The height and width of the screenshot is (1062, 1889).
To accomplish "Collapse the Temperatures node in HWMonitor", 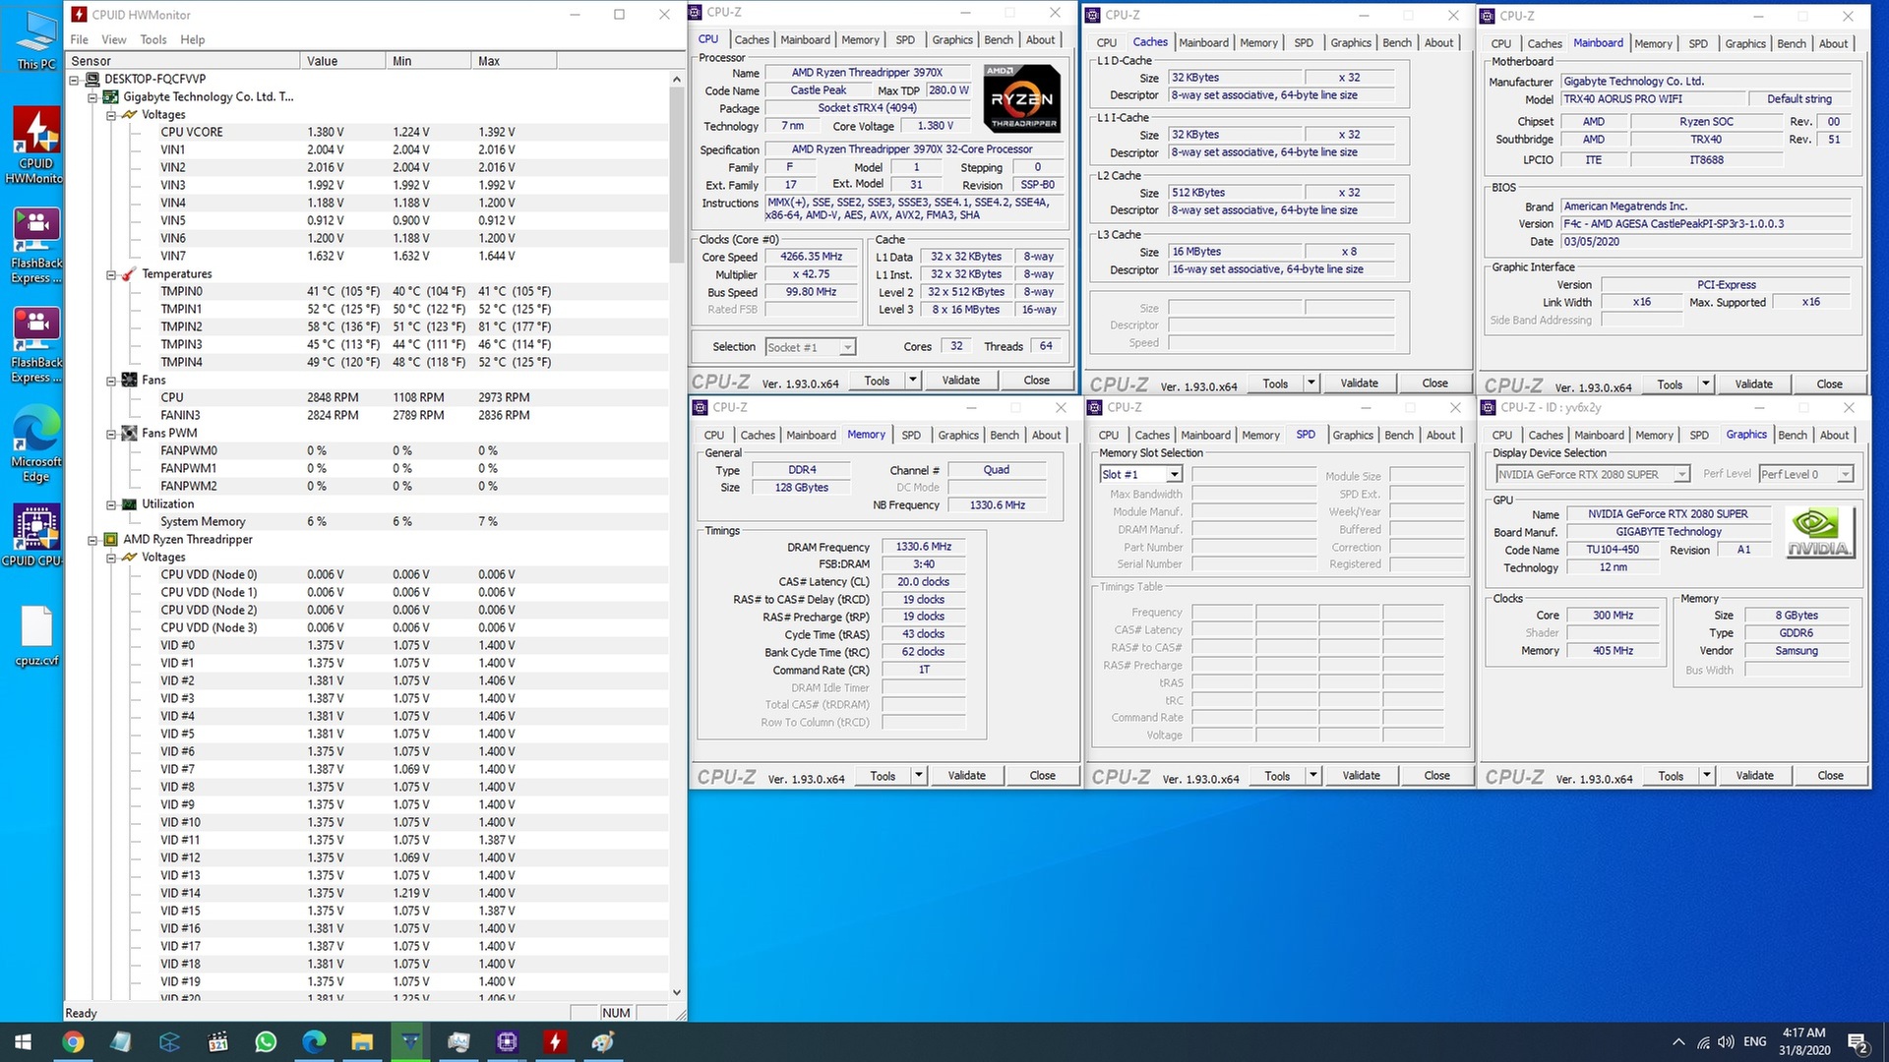I will (x=111, y=274).
